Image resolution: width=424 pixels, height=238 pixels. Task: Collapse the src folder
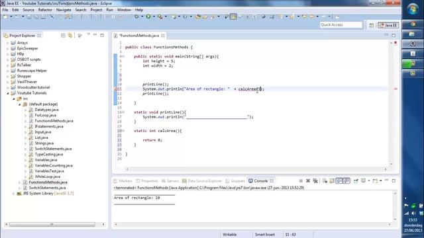coord(13,99)
